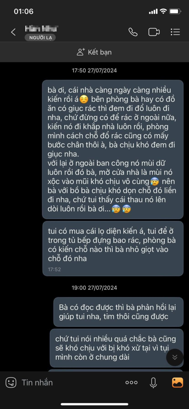Go back using the left chevron
The height and width of the screenshot is (409, 189).
click(13, 32)
